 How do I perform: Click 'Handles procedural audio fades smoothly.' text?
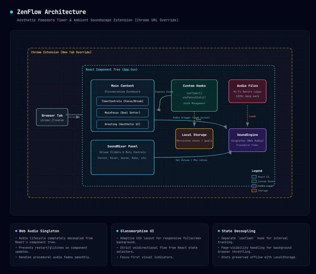(55, 257)
